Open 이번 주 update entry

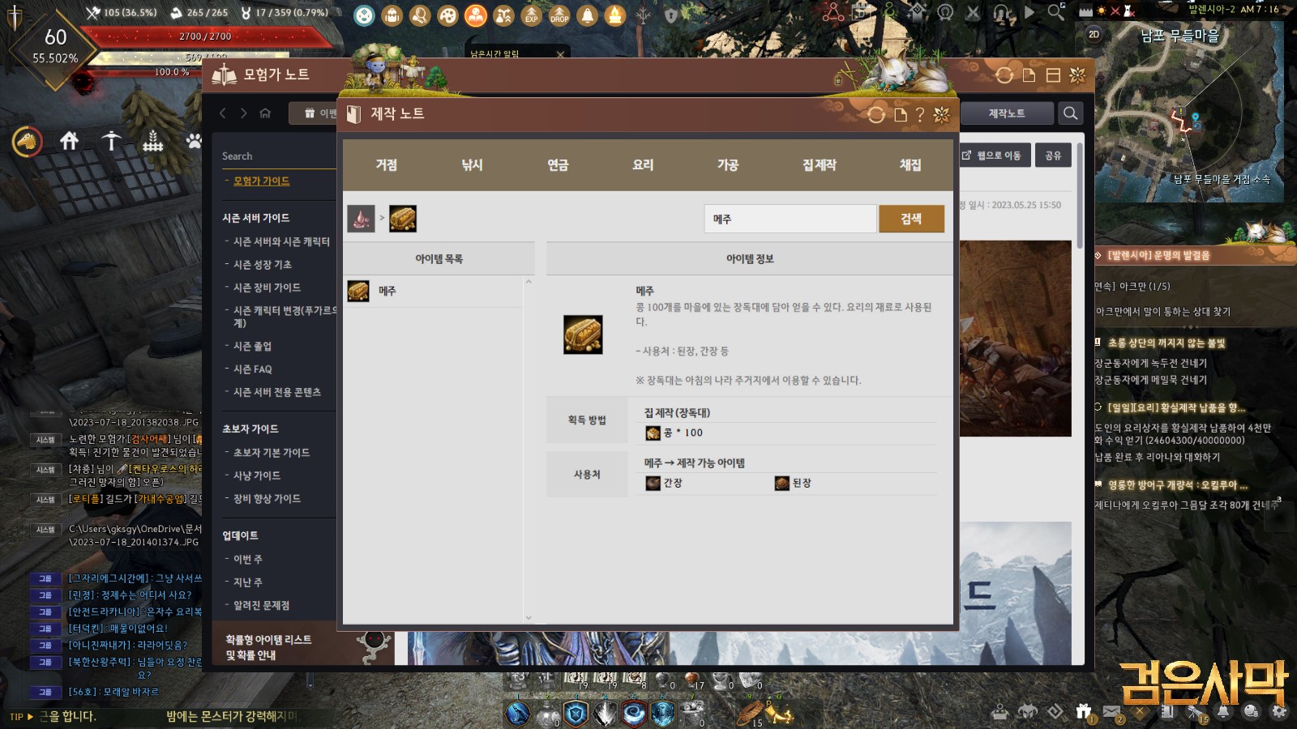coord(247,559)
